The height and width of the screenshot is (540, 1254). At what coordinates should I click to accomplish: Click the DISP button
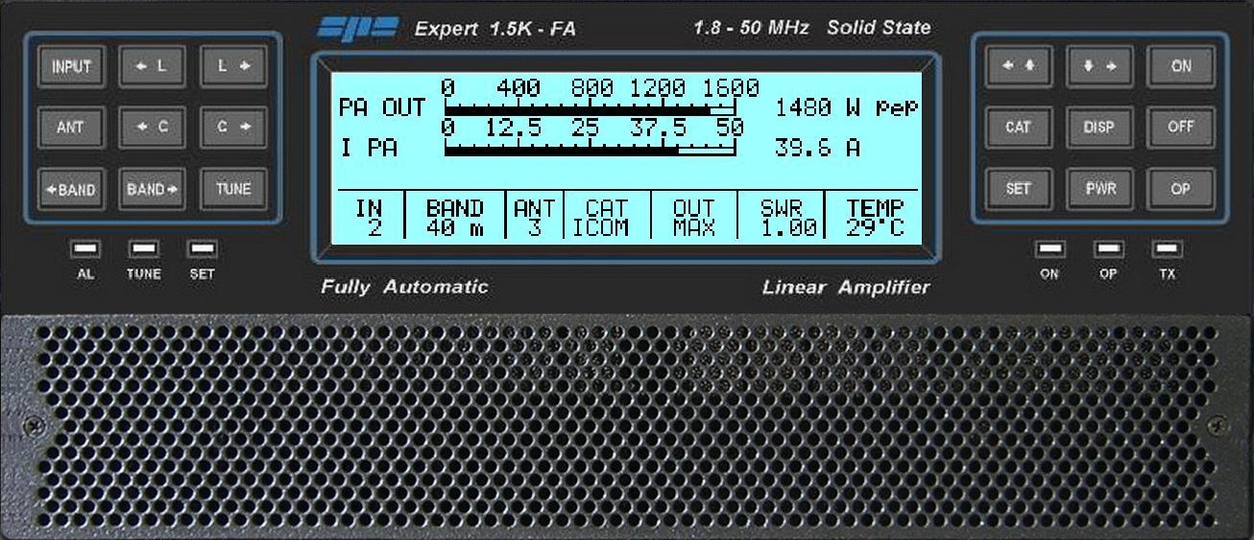tap(1099, 128)
